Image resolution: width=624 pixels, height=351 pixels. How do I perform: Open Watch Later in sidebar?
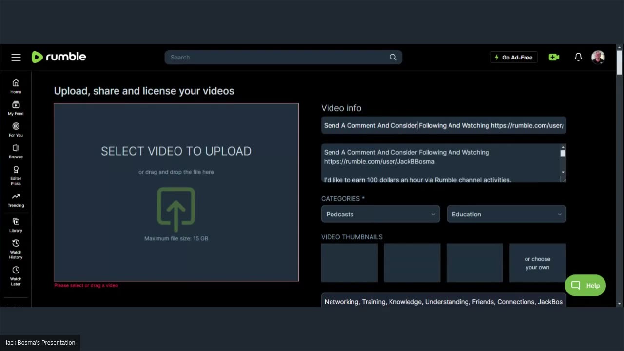(x=16, y=276)
